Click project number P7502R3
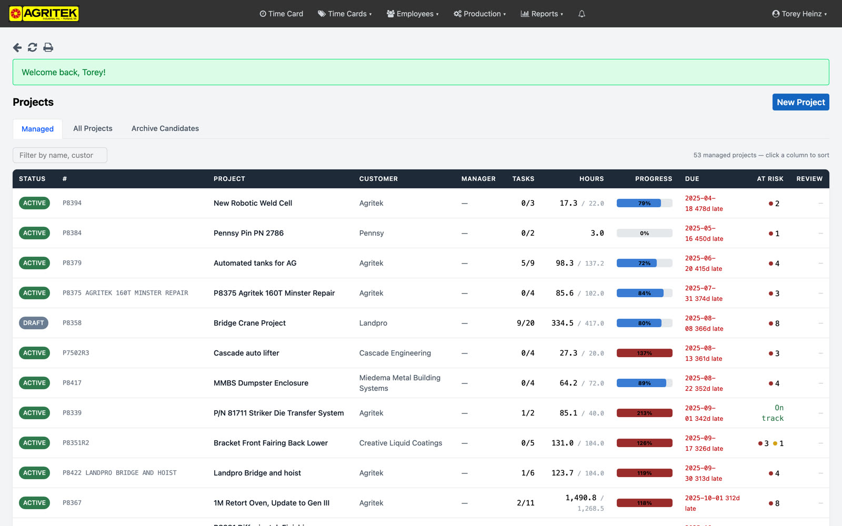Image resolution: width=842 pixels, height=526 pixels. pyautogui.click(x=76, y=353)
